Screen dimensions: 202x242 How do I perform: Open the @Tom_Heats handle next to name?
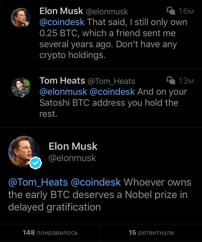pyautogui.click(x=111, y=81)
